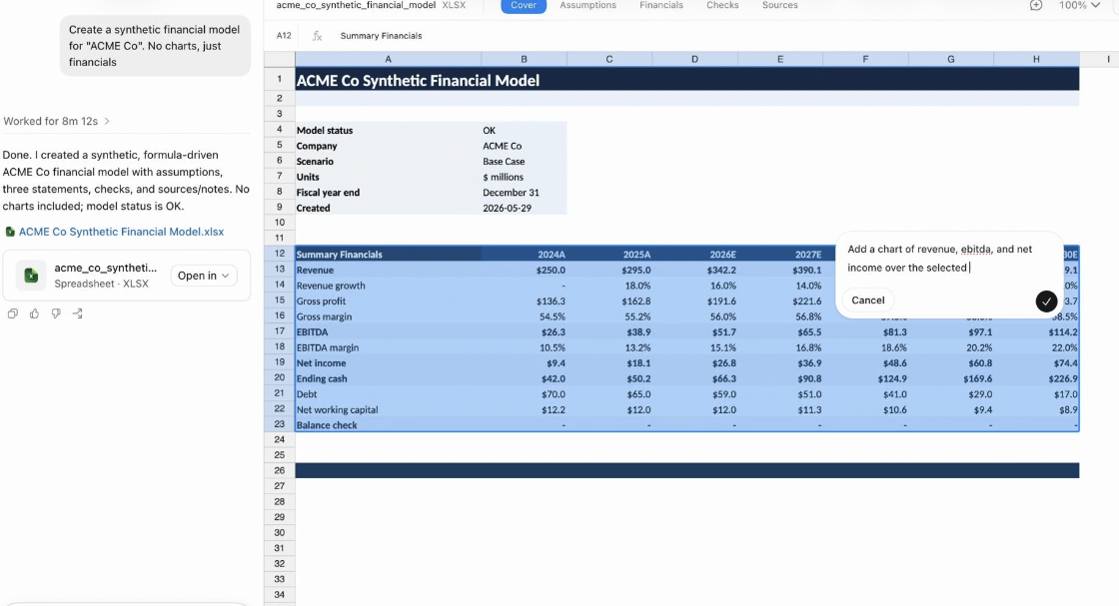Screen dimensions: 1119x606
Task: Copy the assistant response
Action: (13, 313)
